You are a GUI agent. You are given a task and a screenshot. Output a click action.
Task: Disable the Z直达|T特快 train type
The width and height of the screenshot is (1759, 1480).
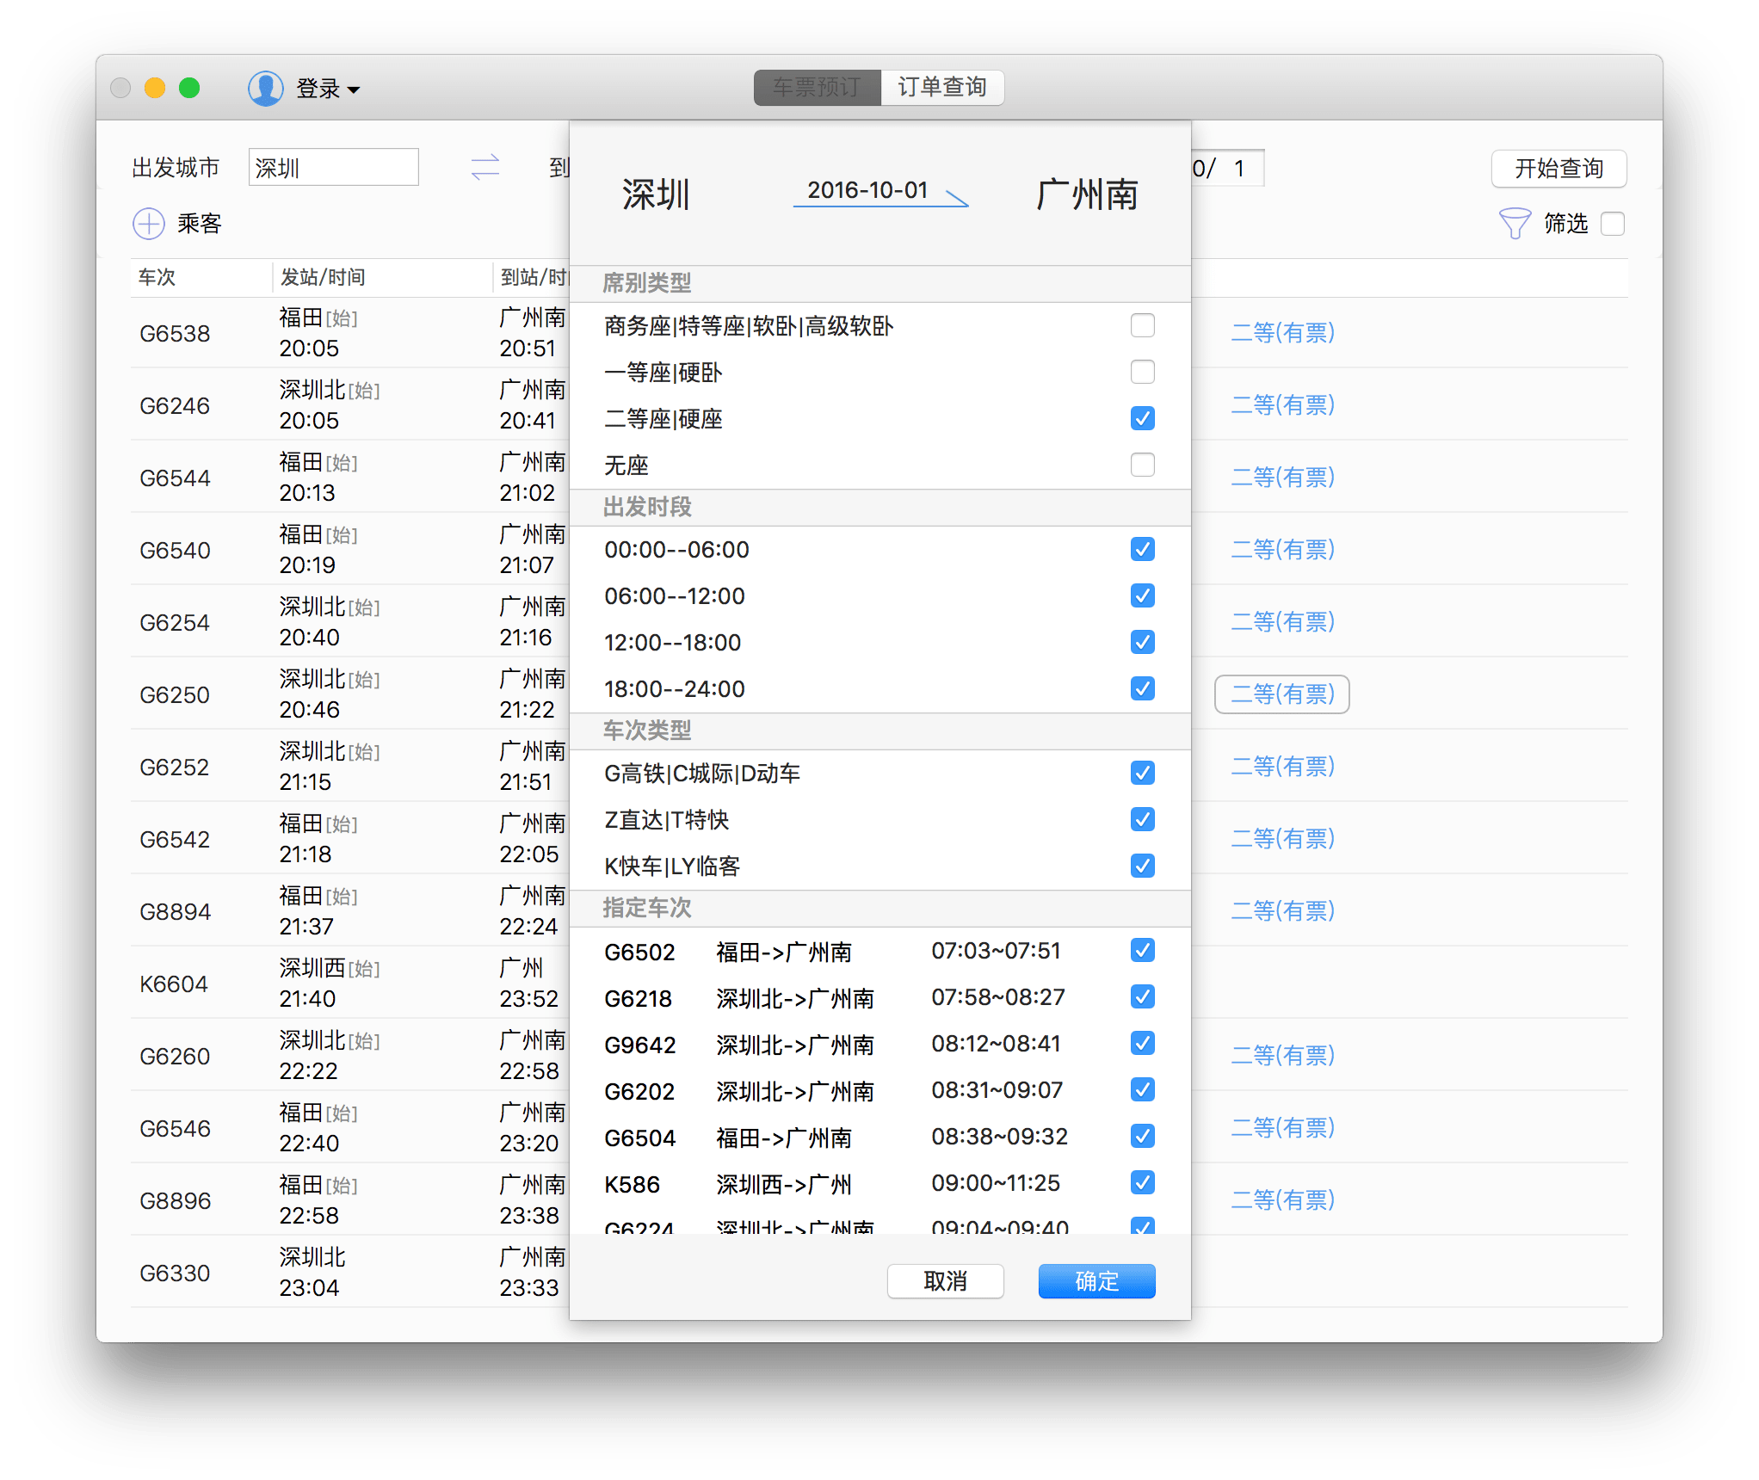coord(1142,819)
